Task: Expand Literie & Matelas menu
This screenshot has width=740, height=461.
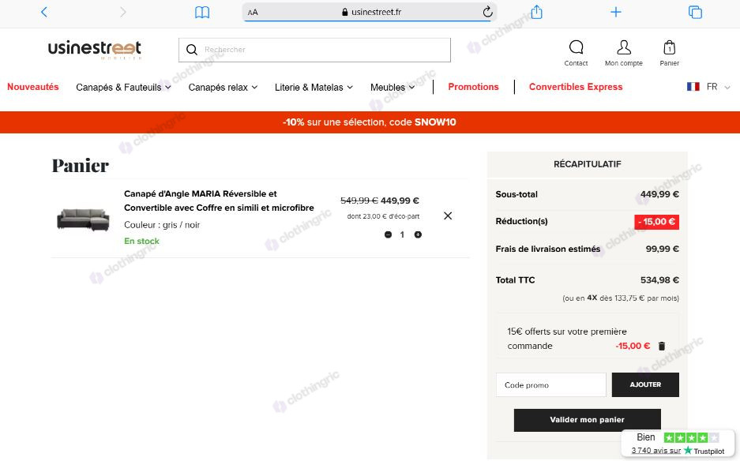Action: [314, 88]
